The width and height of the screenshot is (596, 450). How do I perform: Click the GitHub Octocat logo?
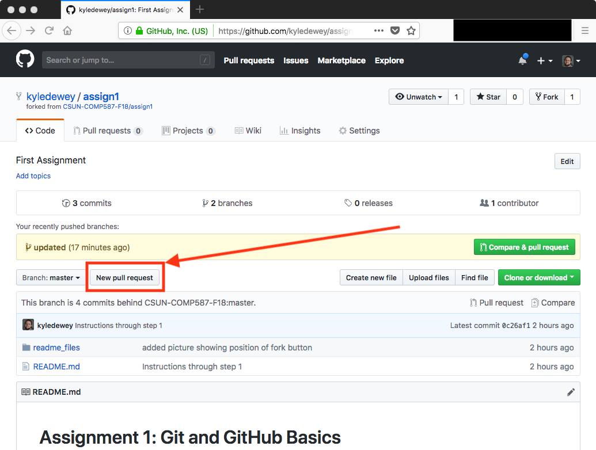[25, 60]
